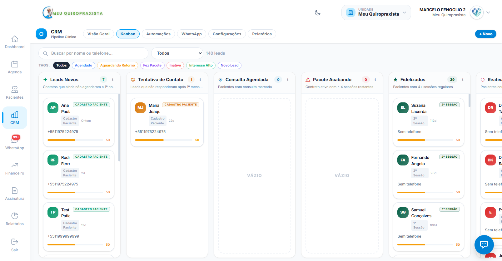Viewport: 502px width, 261px height.
Task: Click Fidelizados count badge 39
Action: 452,80
